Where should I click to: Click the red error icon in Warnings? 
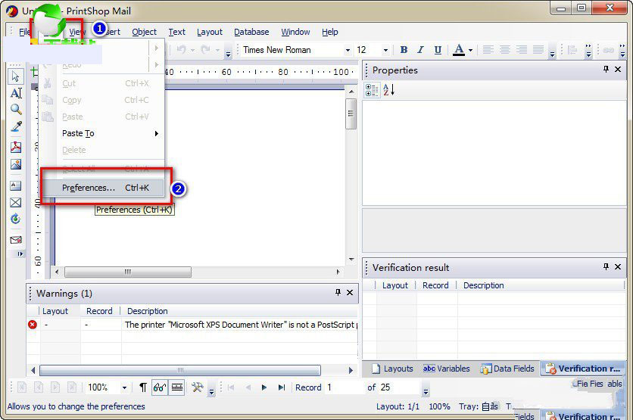(33, 325)
